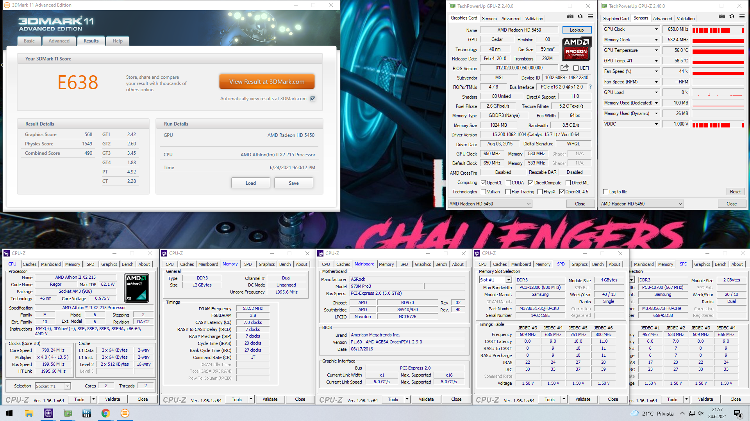This screenshot has height=421, width=750.
Task: Click the GPU-Z green card taskbar icon
Action: point(68,413)
